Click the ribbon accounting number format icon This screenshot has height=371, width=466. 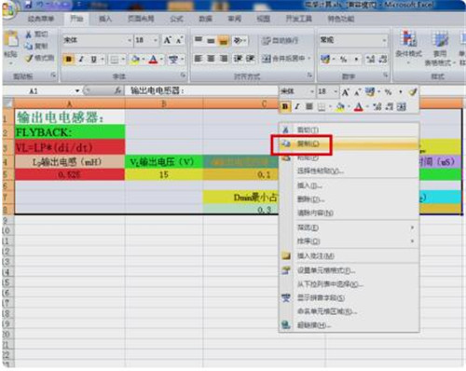(x=325, y=59)
